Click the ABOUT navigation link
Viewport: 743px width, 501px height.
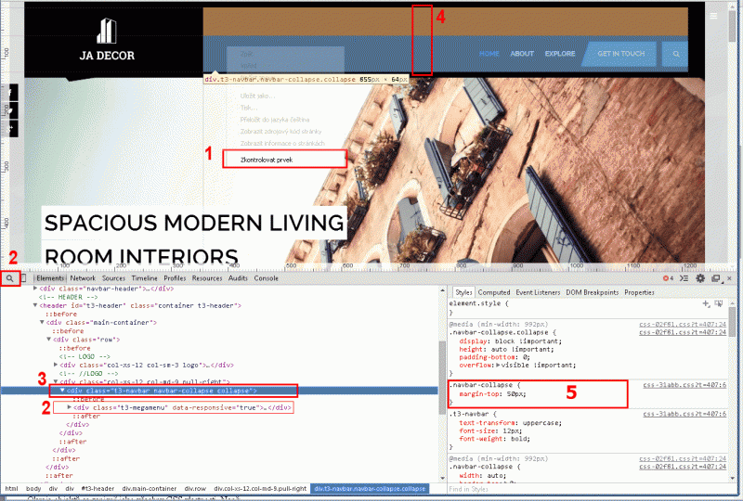[522, 54]
